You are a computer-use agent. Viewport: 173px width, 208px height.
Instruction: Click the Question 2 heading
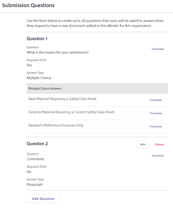coord(37,144)
